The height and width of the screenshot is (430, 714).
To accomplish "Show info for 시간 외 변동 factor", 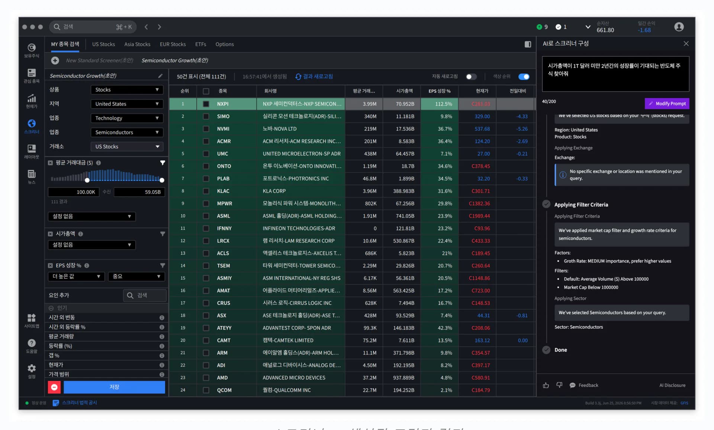I will click(x=162, y=317).
